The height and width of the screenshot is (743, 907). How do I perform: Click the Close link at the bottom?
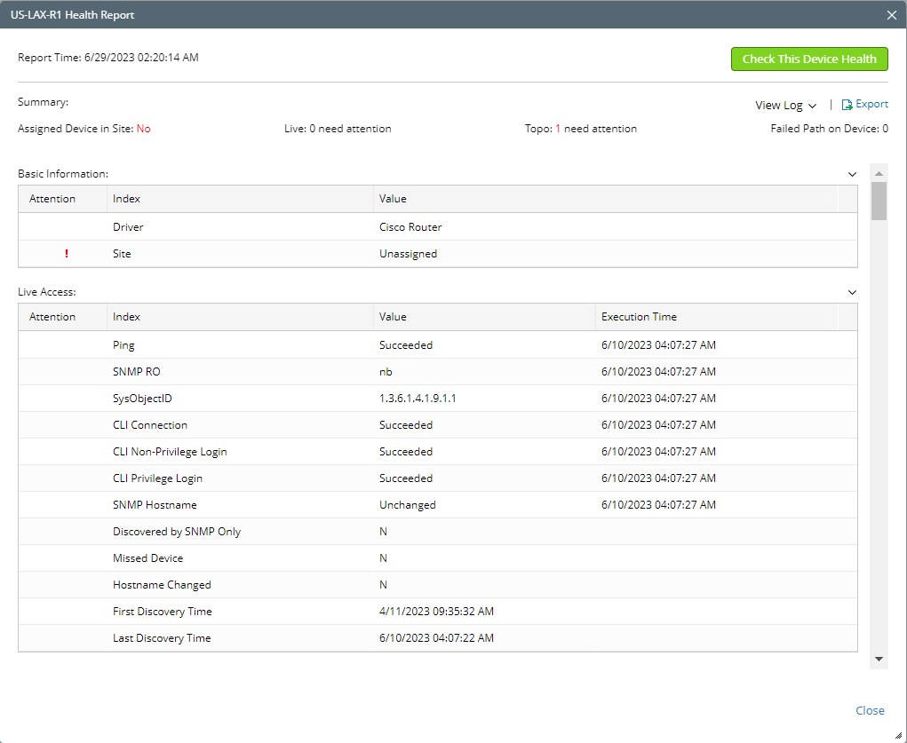tap(870, 710)
